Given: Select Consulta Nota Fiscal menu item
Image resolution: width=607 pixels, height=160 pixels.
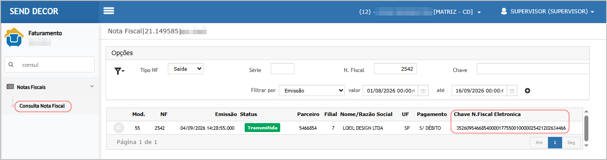Looking at the screenshot, I should click(42, 106).
